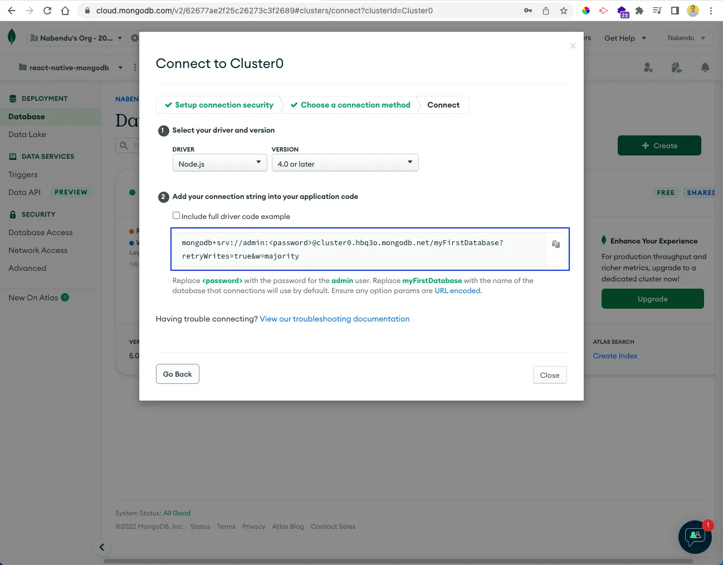Enable Include full driver code example
Viewport: 723px width, 565px height.
point(176,216)
